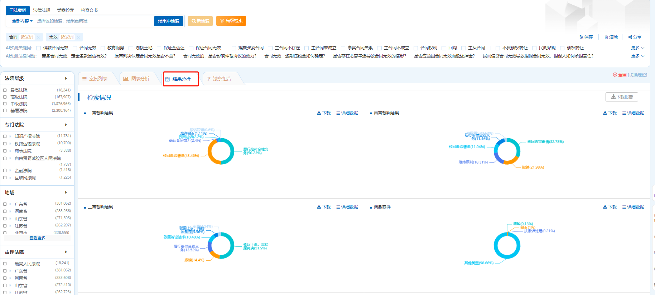The height and width of the screenshot is (295, 655).
Task: Click the location pin 全国 icon
Action: click(x=615, y=75)
